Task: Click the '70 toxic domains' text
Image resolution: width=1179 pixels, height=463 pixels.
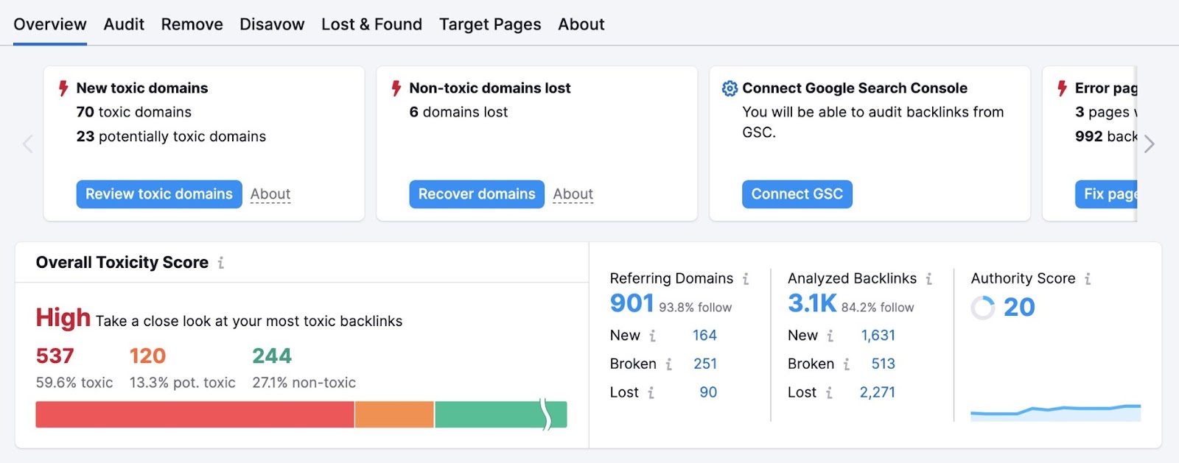Action: coord(133,113)
